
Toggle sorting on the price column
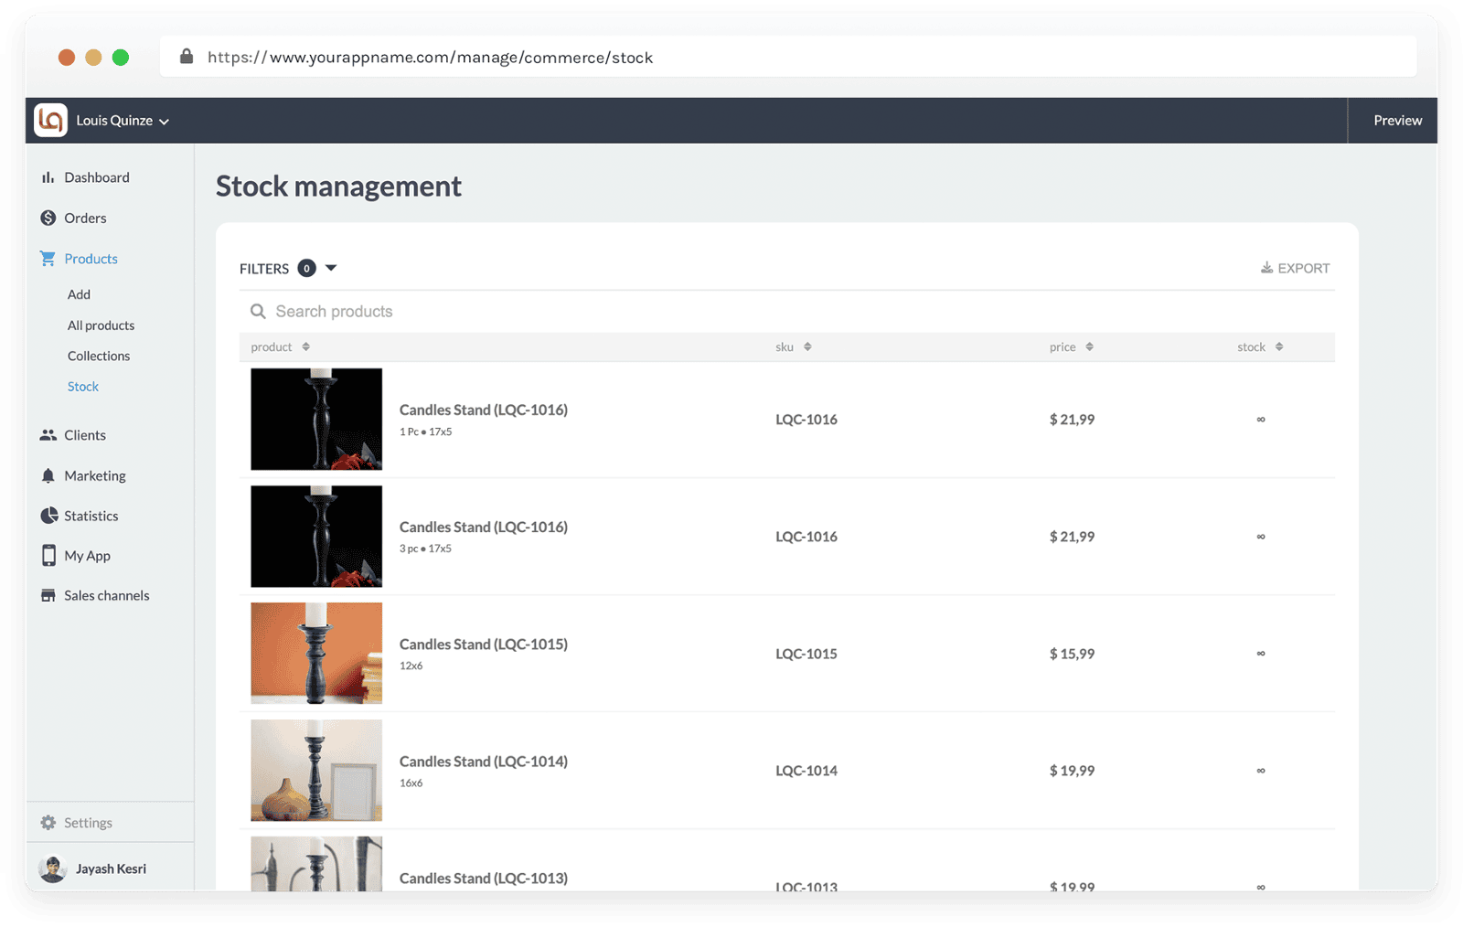1089,346
